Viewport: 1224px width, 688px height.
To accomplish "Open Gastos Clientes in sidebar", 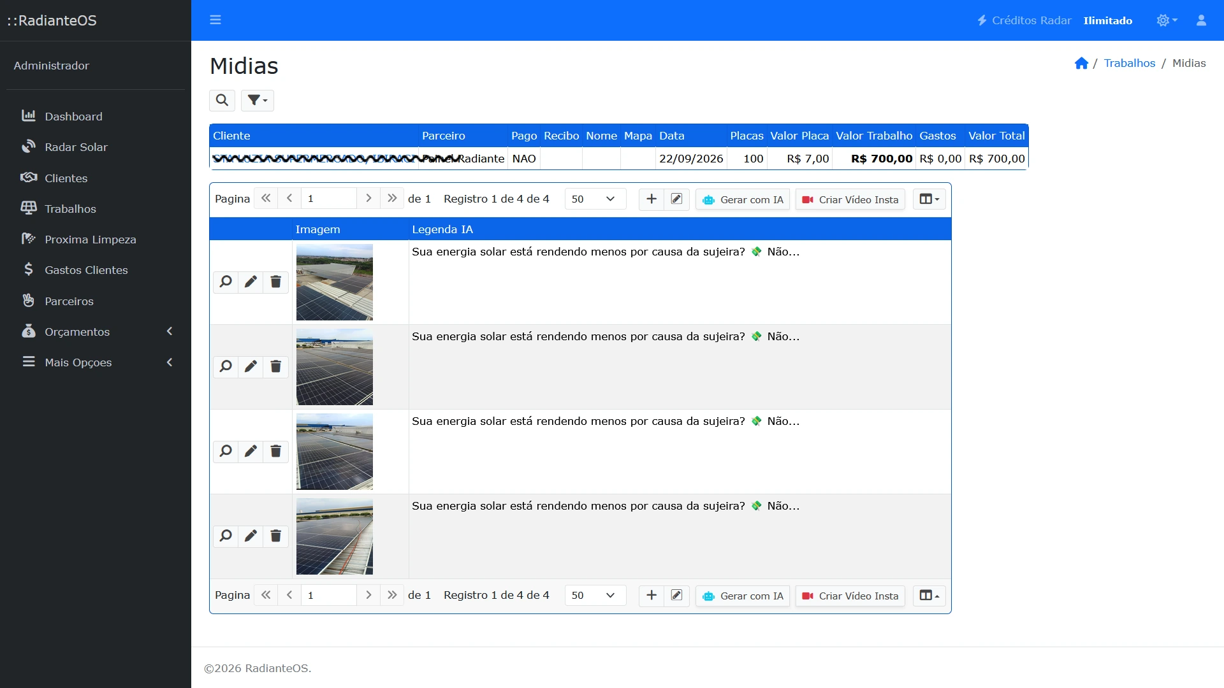I will click(x=96, y=270).
